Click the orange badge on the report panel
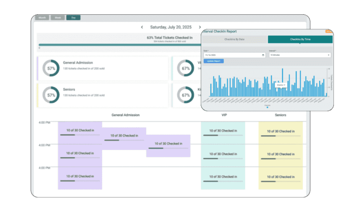Screen dimensions: 341x205 click(329, 31)
